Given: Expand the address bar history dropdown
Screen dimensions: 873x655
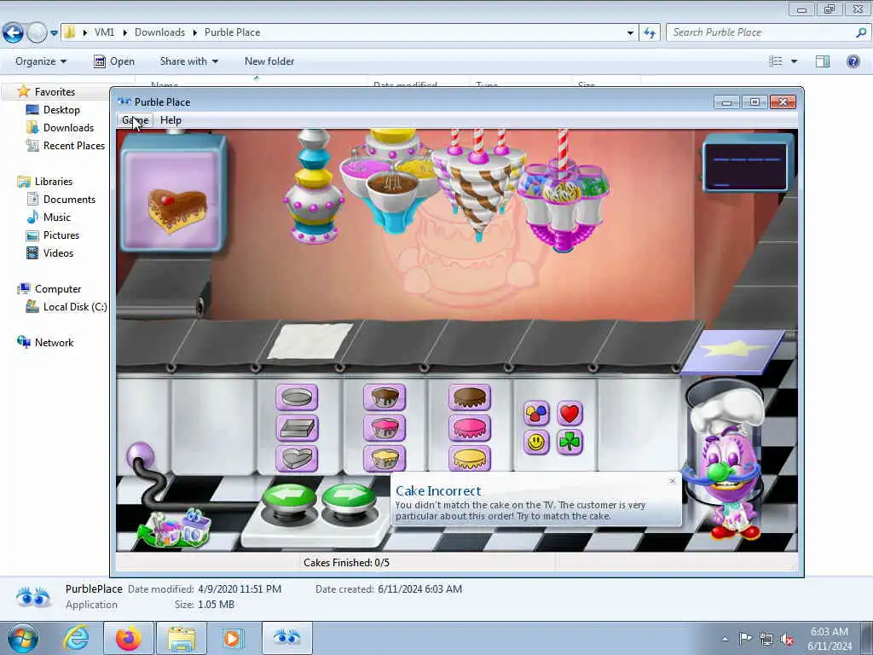Looking at the screenshot, I should coord(630,33).
